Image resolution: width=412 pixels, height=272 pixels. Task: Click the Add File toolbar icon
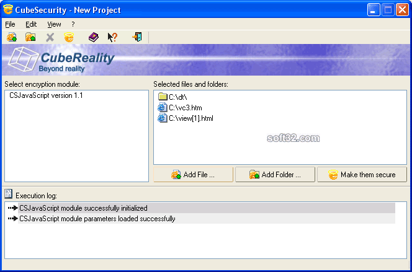[12, 37]
